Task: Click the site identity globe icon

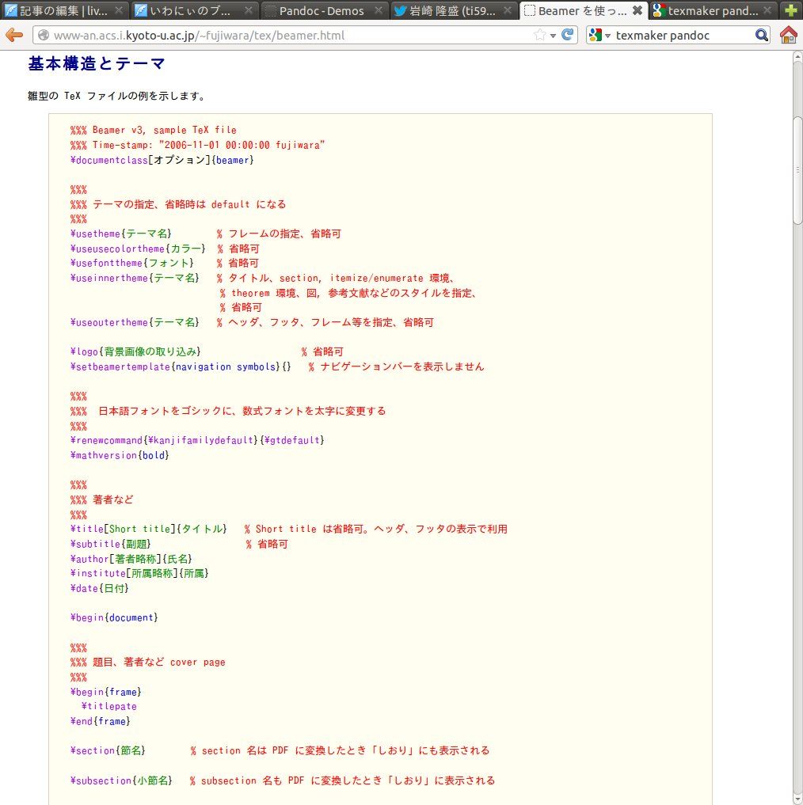Action: pyautogui.click(x=44, y=35)
